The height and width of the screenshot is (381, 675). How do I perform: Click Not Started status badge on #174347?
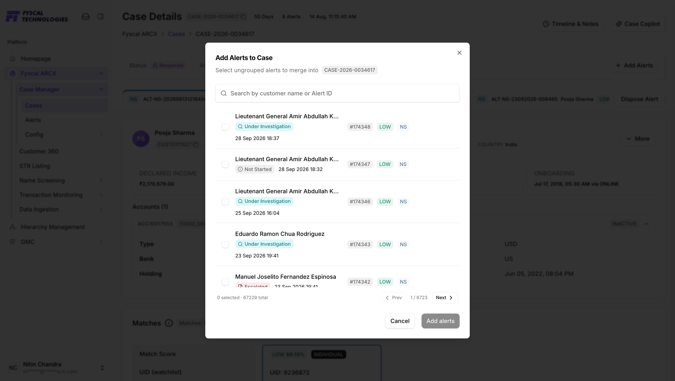(255, 169)
